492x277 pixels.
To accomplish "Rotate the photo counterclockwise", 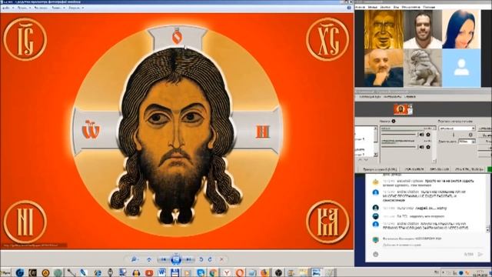I will point(201,259).
